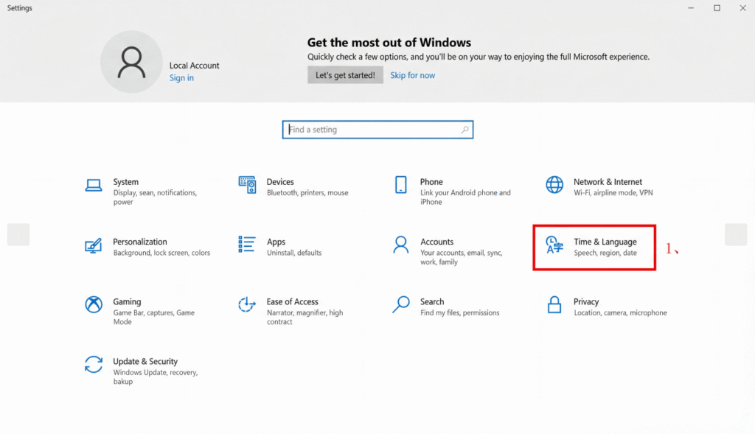Screen dimensions: 755x434
Task: Focus the Find a setting field
Action: pyautogui.click(x=372, y=130)
